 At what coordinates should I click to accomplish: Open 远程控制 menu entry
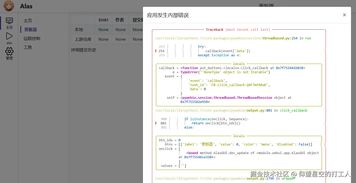32,38
